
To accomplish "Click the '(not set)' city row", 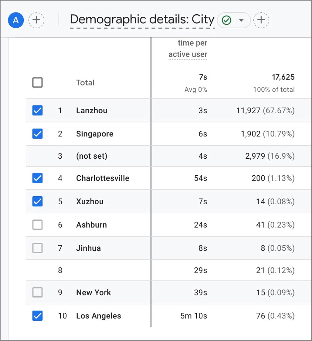I will [92, 156].
